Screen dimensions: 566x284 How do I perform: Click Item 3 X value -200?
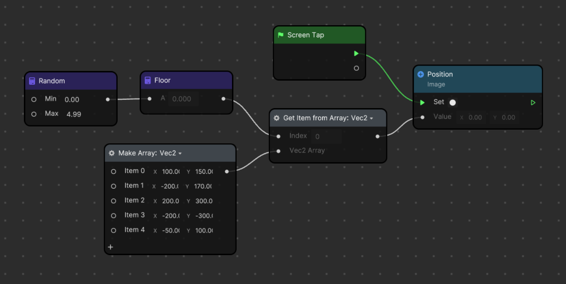pos(171,216)
